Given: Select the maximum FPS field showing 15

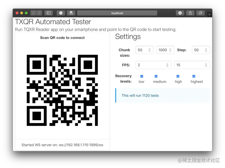Looking at the screenshot, I should 192,65.
